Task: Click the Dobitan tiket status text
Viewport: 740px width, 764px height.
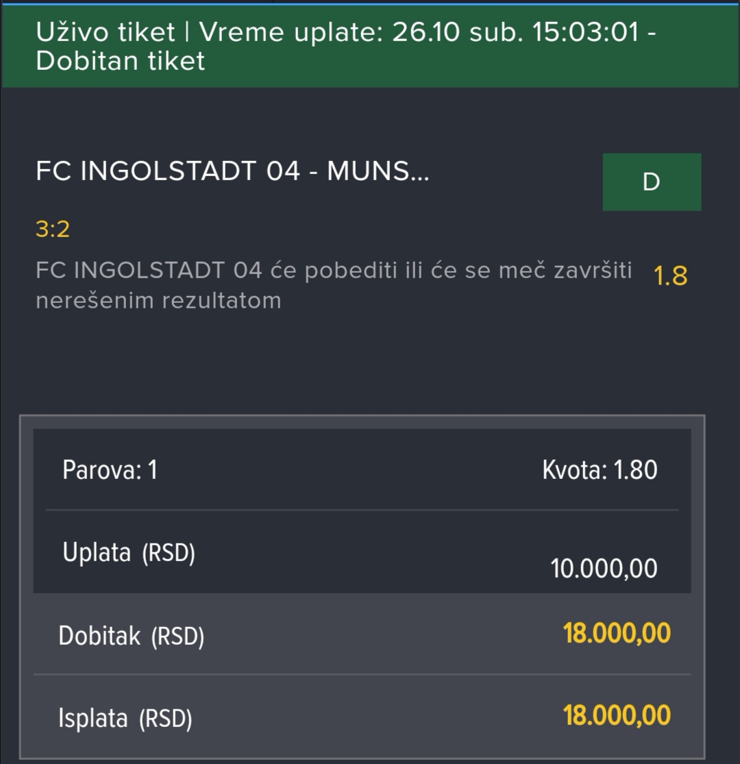Action: (121, 61)
